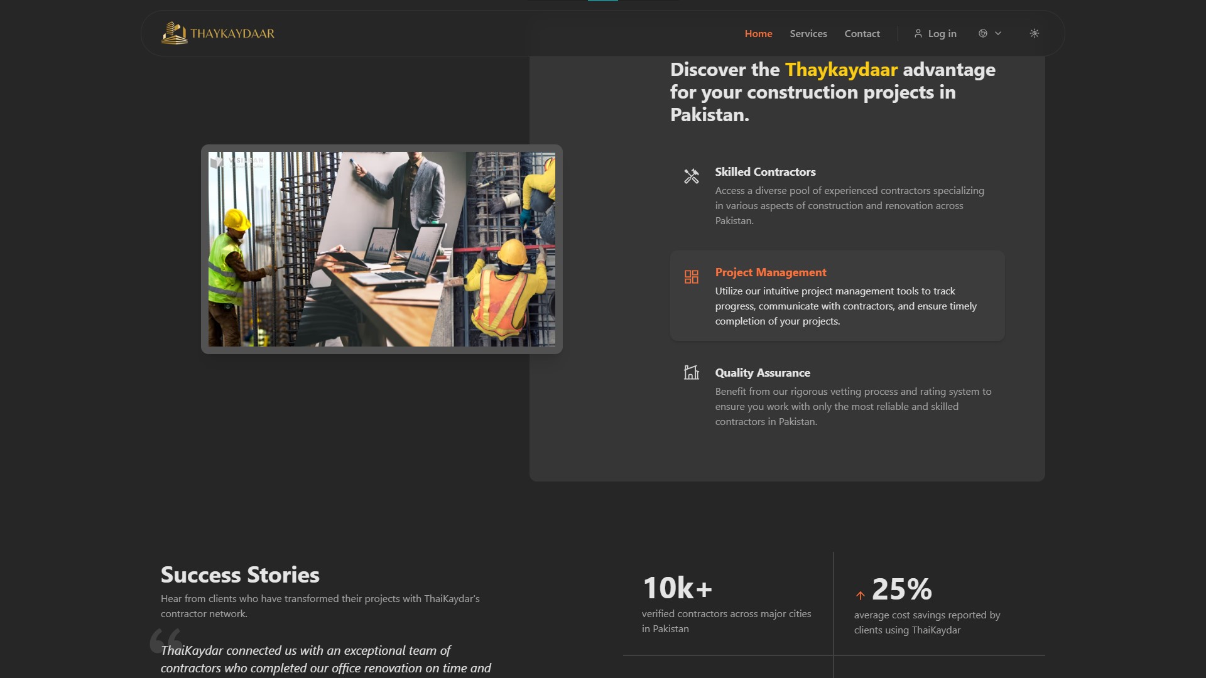Viewport: 1206px width, 678px height.
Task: Toggle the Skilled Contractors feature section
Action: click(x=765, y=171)
